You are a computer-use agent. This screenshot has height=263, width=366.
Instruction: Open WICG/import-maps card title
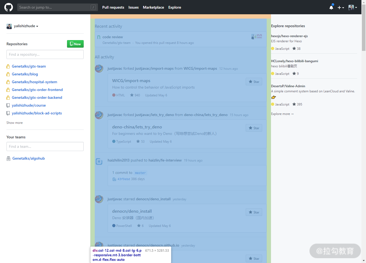click(x=131, y=81)
